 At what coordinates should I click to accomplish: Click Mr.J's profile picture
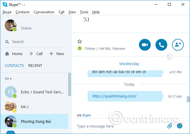(11, 107)
